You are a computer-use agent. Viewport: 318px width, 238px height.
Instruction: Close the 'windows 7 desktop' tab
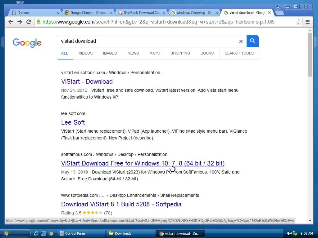point(216,13)
